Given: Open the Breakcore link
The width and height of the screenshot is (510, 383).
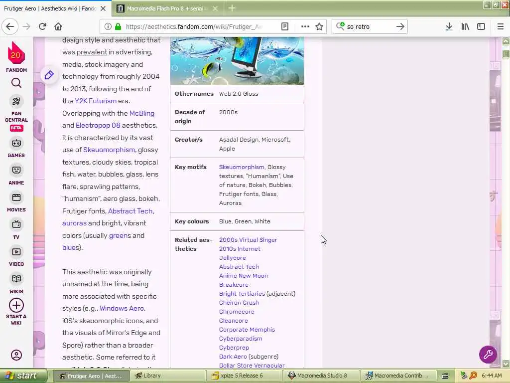Looking at the screenshot, I should (x=234, y=285).
